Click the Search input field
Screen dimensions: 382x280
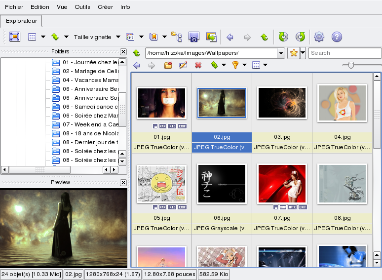click(x=344, y=53)
